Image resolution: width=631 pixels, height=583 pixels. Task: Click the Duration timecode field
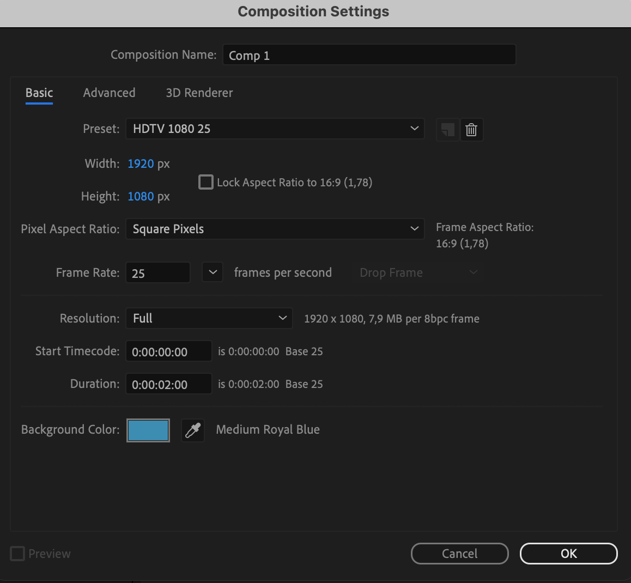tap(168, 384)
